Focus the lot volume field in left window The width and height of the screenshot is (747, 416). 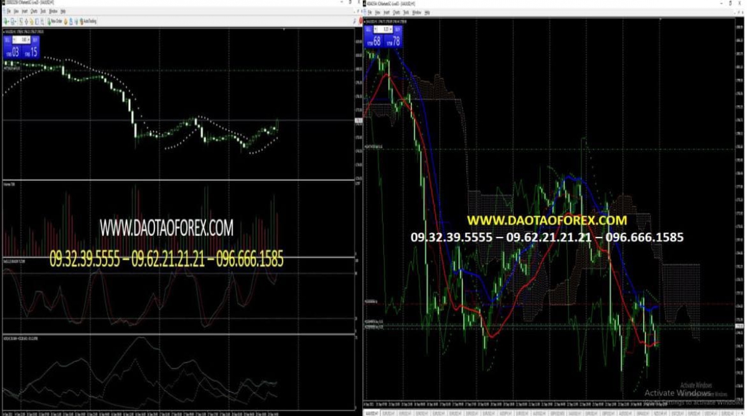(22, 40)
